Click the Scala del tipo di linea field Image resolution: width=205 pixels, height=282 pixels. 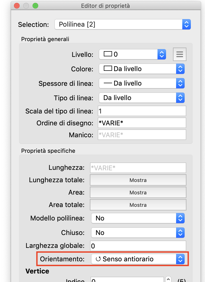[142, 111]
